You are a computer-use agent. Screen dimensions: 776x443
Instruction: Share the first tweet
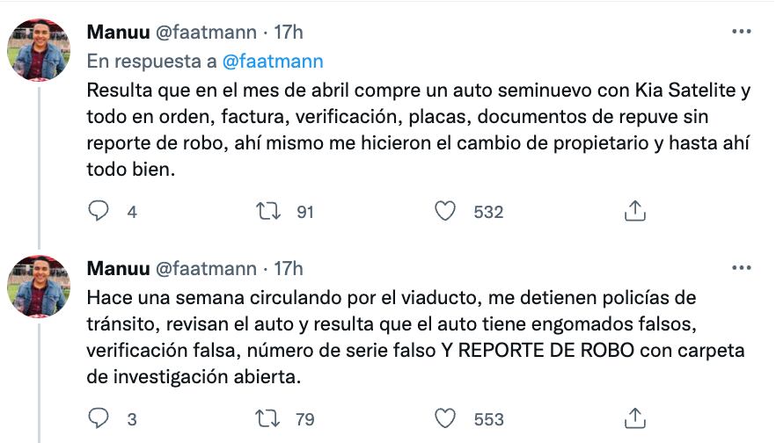pyautogui.click(x=634, y=211)
